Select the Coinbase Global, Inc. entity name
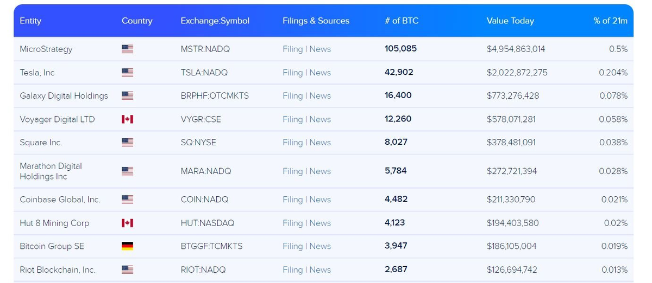This screenshot has width=652, height=283. [x=60, y=200]
